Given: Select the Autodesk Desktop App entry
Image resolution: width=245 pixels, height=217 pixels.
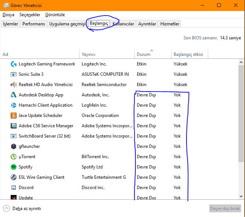Looking at the screenshot, I should (41, 95).
